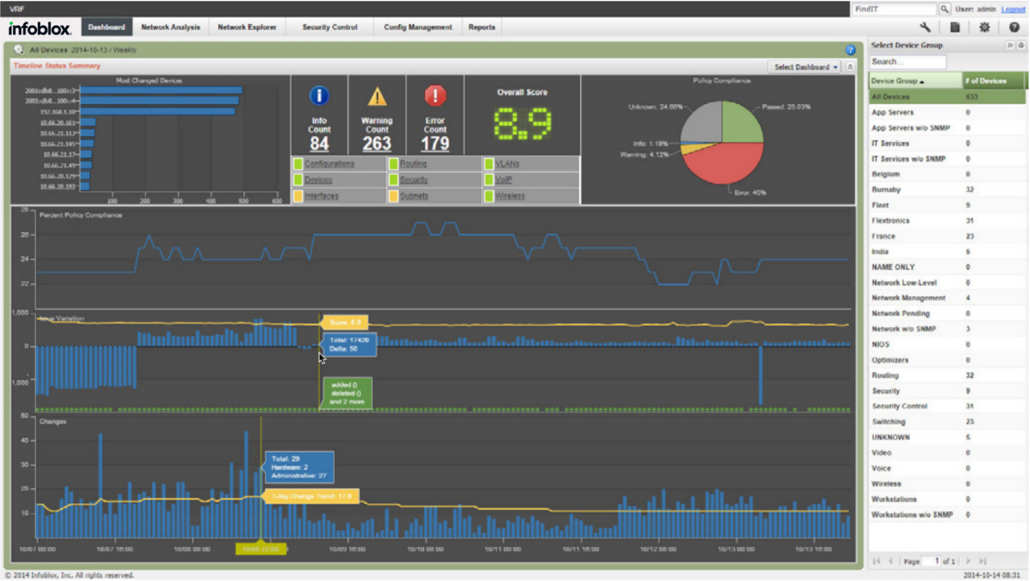Click the device group Search field
1030x581 pixels.
(908, 62)
